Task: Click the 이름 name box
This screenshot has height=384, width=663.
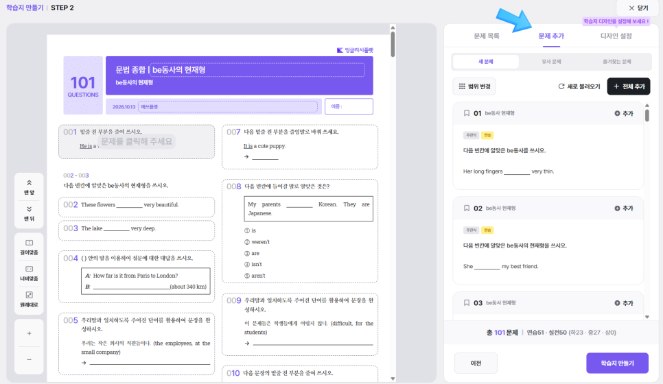Action: click(349, 106)
